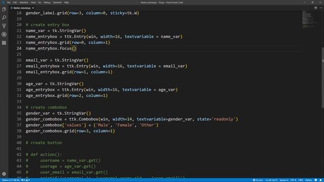Open the Terminal menu
Viewport: 324px width, 182px height.
pos(57,3)
